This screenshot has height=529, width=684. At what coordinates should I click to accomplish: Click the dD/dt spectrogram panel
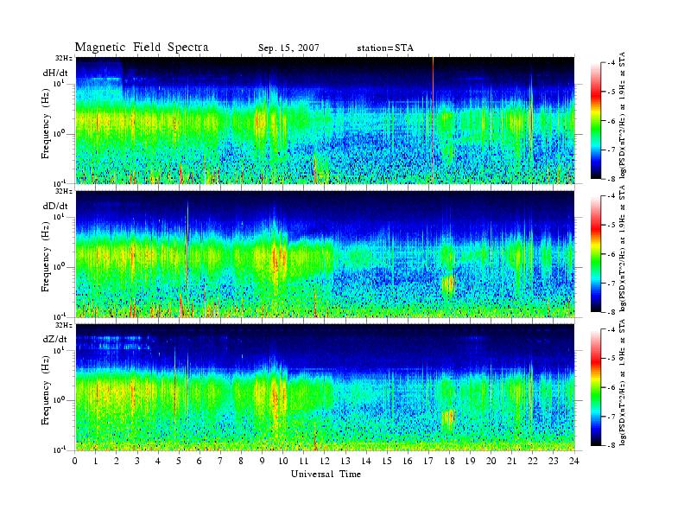coord(325,254)
